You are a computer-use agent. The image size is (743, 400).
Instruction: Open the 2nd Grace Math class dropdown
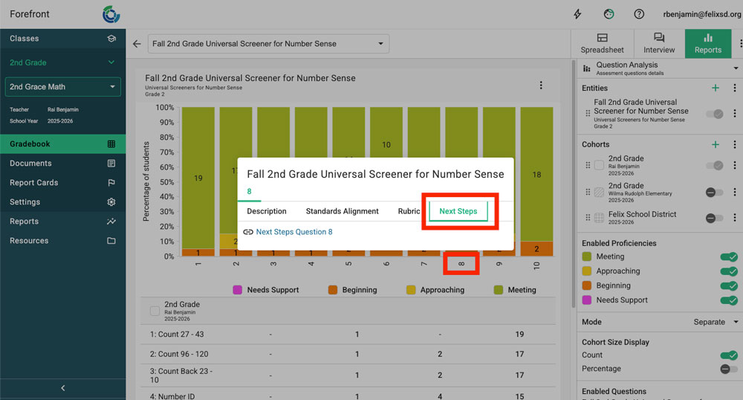click(62, 87)
